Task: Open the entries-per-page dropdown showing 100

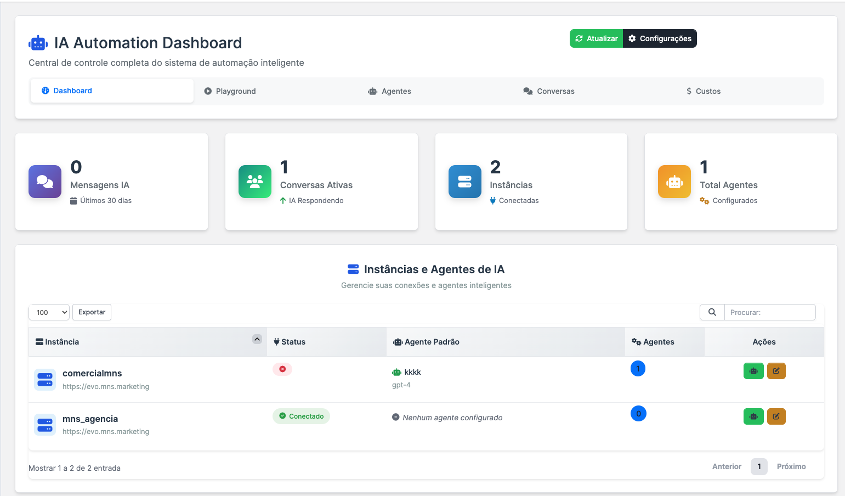Action: click(x=48, y=312)
